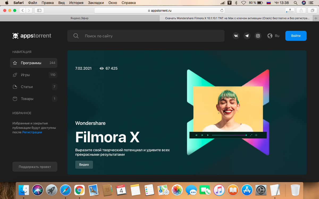
Task: Show Safari downloads list
Action: (x=290, y=10)
